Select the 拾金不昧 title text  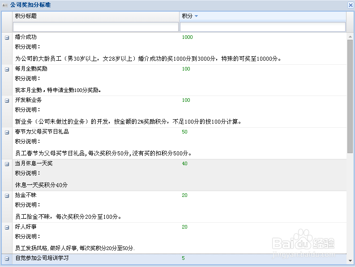(26, 195)
